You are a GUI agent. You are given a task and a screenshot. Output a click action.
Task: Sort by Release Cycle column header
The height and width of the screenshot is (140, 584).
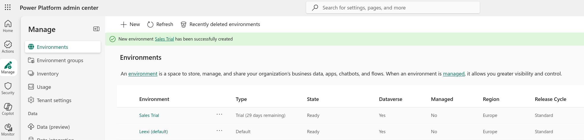click(550, 99)
